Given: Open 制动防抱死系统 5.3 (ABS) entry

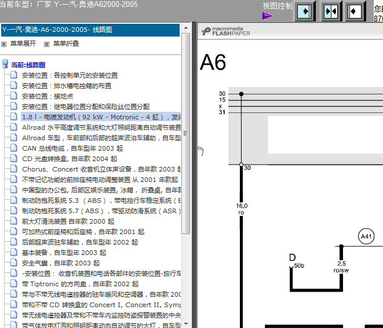Looking at the screenshot, I should pos(101,201).
